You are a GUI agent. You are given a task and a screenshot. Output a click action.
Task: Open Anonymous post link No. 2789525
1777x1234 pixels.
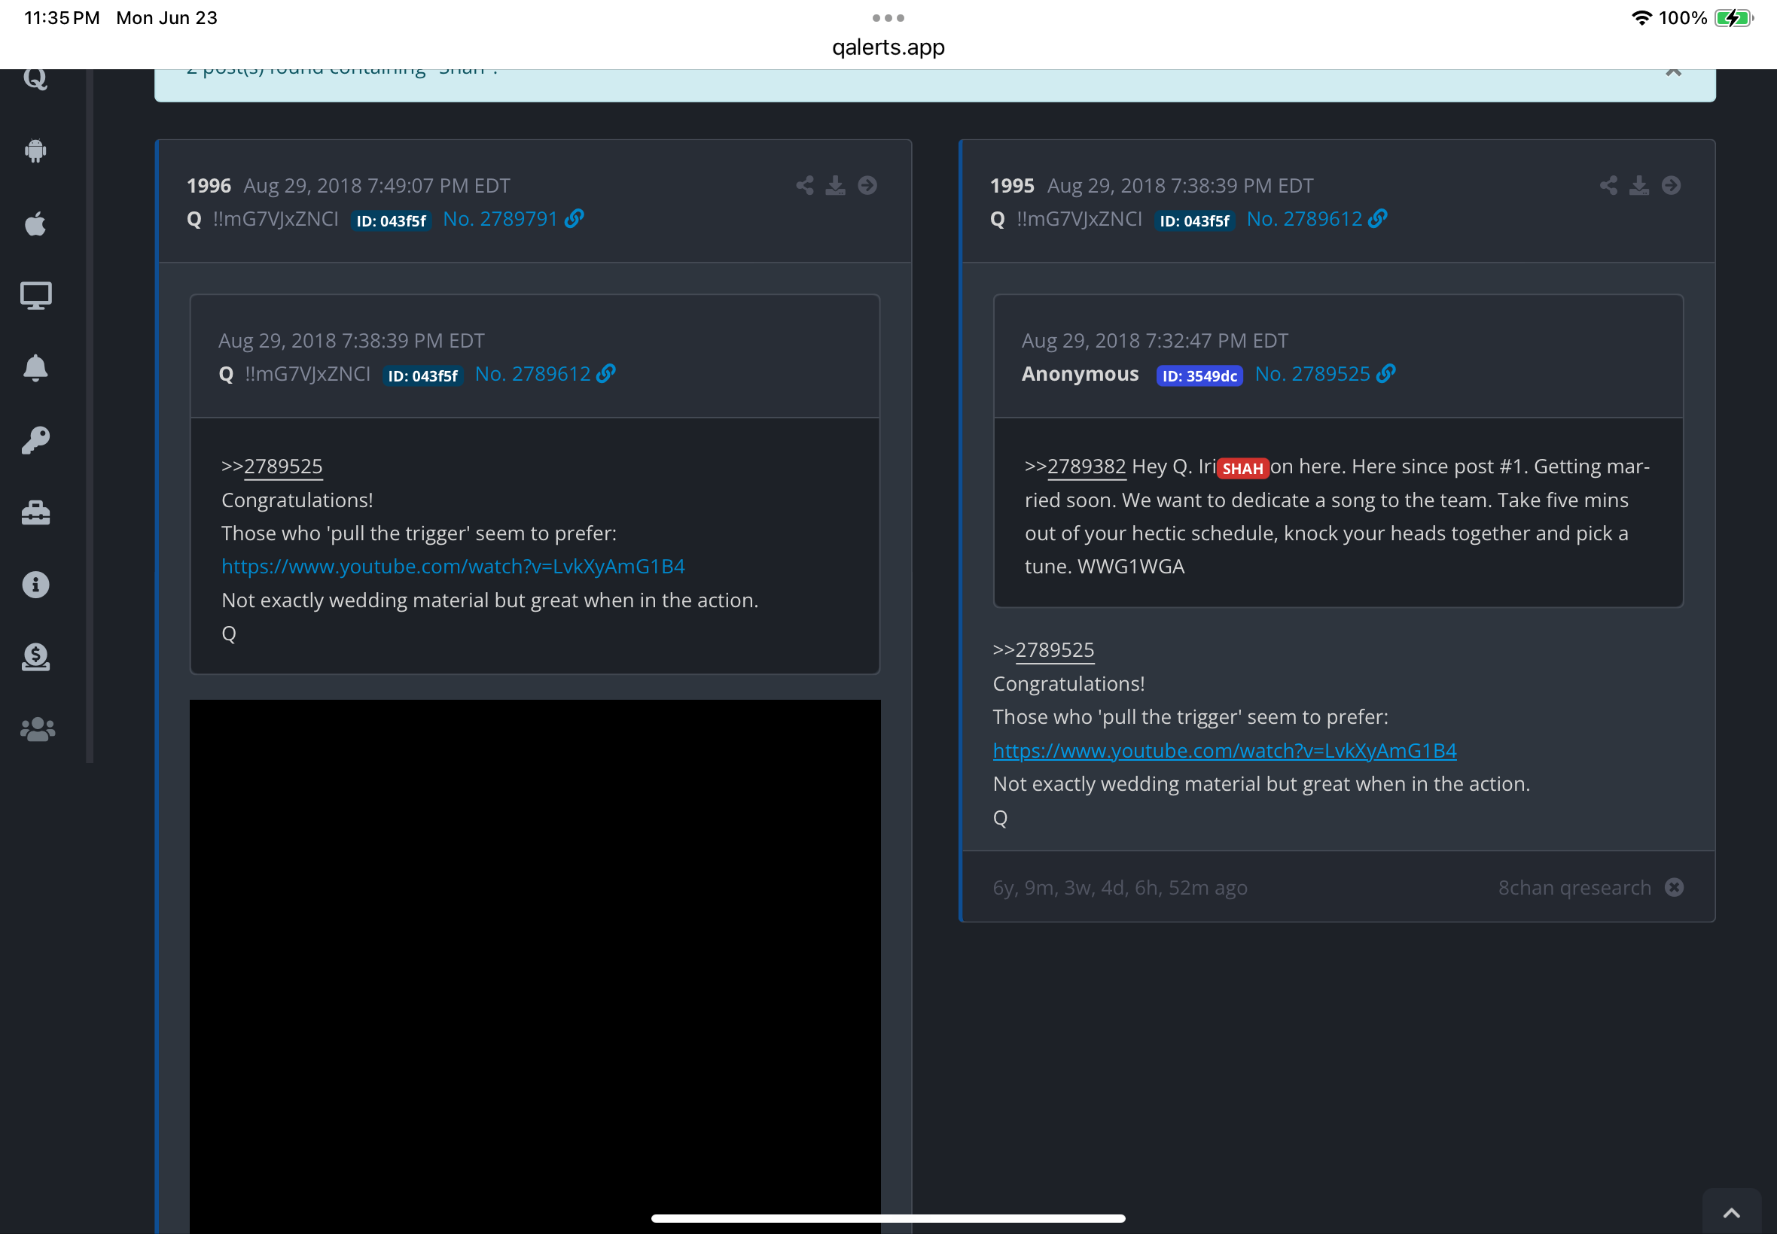pos(1324,374)
